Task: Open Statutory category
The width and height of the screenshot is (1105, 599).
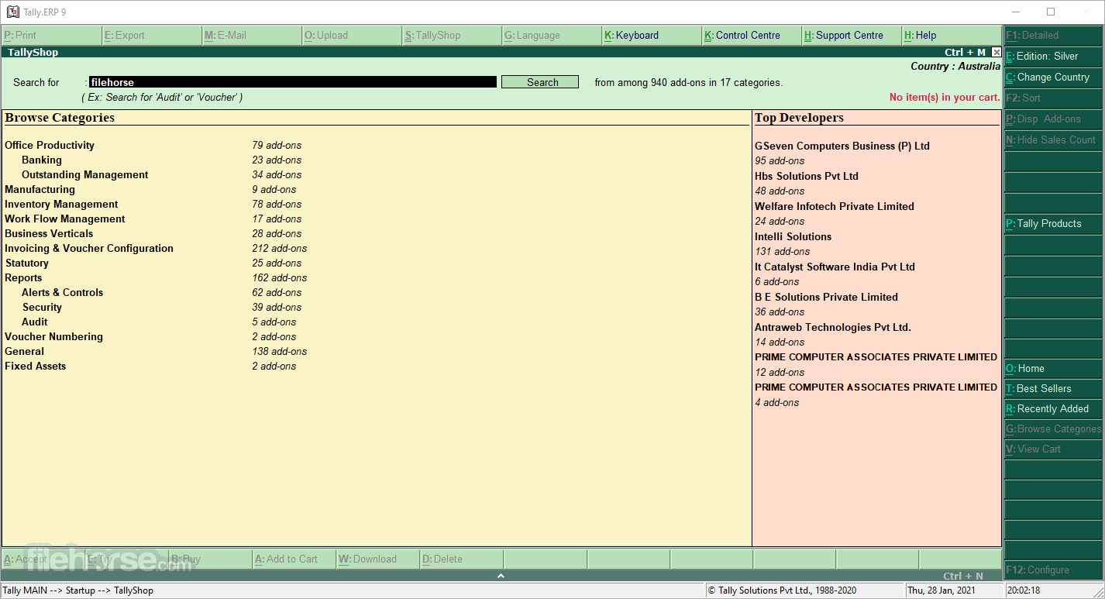Action: tap(27, 263)
